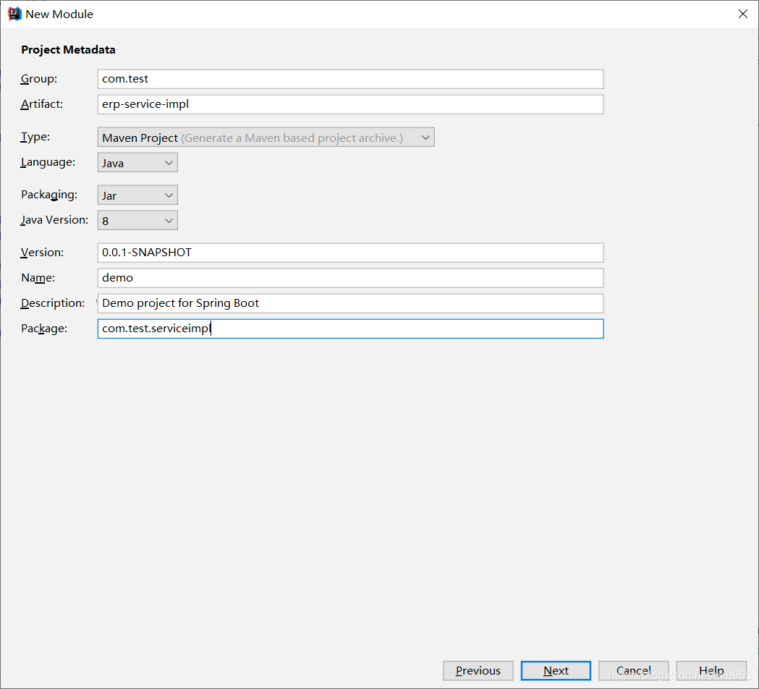Open the Java Version dropdown showing 8
Screen dimensions: 759x689
[137, 220]
